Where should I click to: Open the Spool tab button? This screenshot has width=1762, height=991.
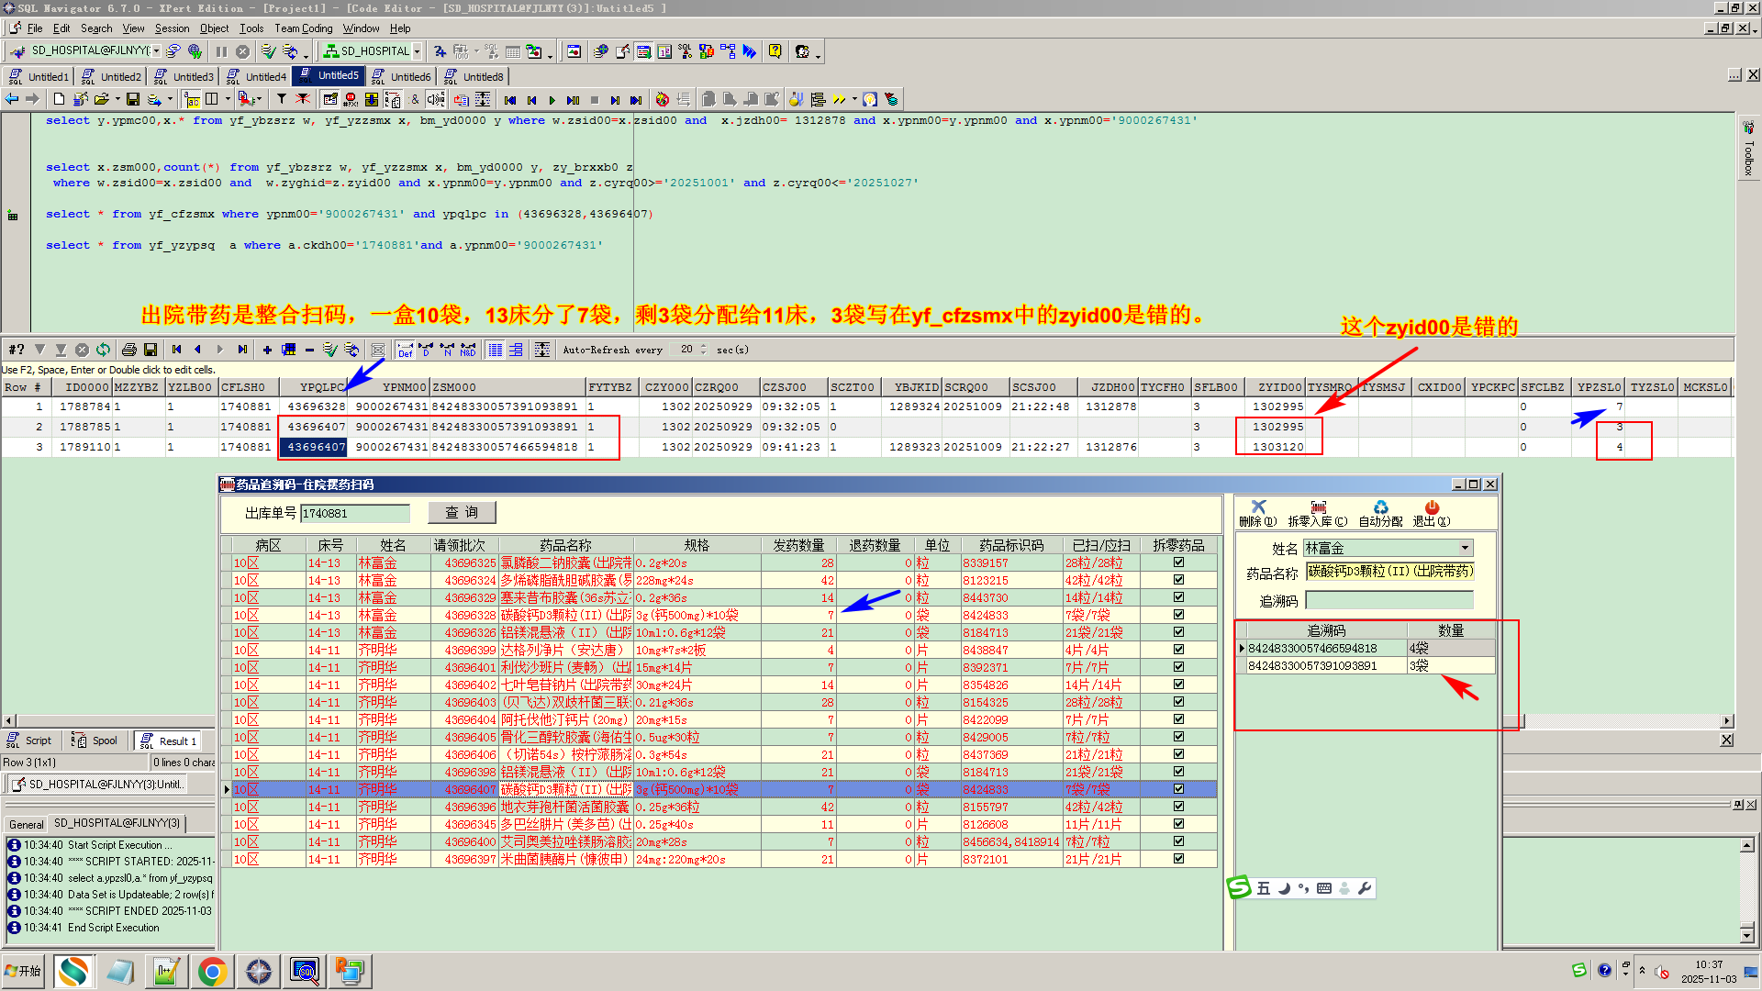95,740
